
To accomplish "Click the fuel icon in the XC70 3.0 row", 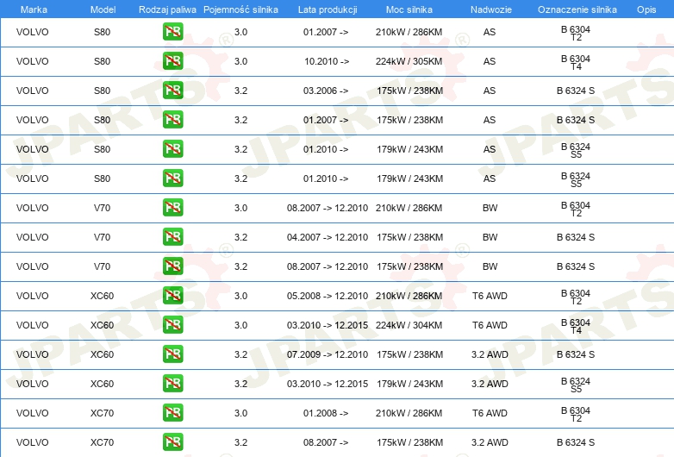I will 172,413.
